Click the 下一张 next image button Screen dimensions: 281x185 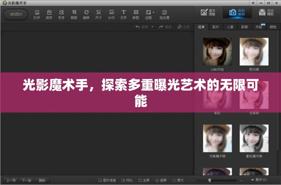27,180
